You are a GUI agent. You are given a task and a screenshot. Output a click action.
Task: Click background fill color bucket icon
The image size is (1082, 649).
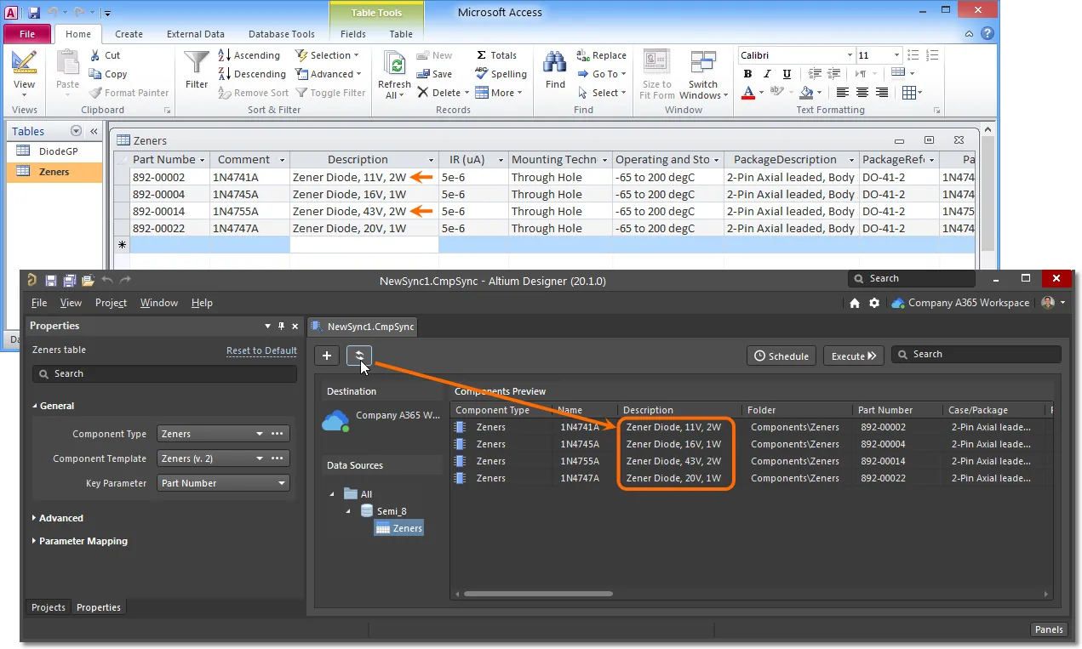point(806,93)
